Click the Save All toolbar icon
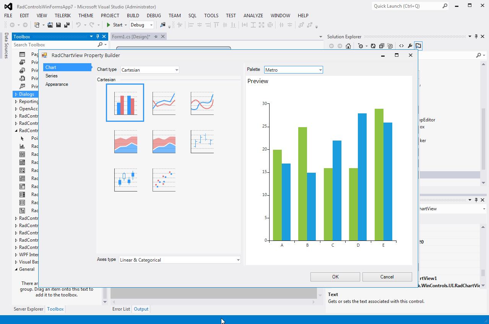 (67, 25)
